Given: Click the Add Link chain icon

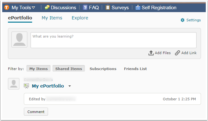Looking at the screenshot, I should 177,53.
